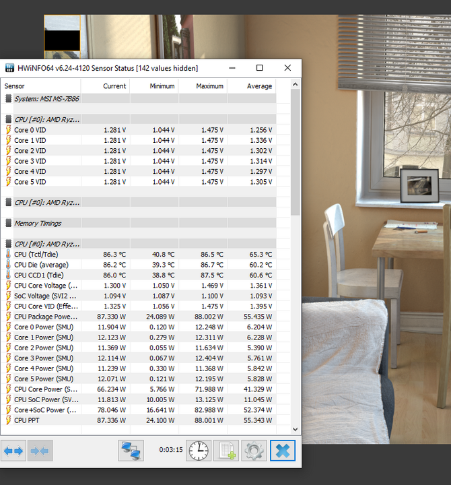Image resolution: width=451 pixels, height=485 pixels.
Task: Maximize the HWiNFO64 sensor window
Action: pyautogui.click(x=260, y=68)
